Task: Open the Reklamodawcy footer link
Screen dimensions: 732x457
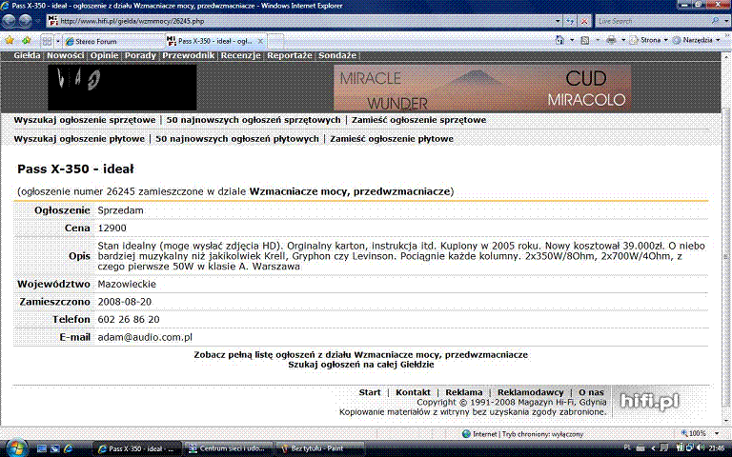Action: 530,392
